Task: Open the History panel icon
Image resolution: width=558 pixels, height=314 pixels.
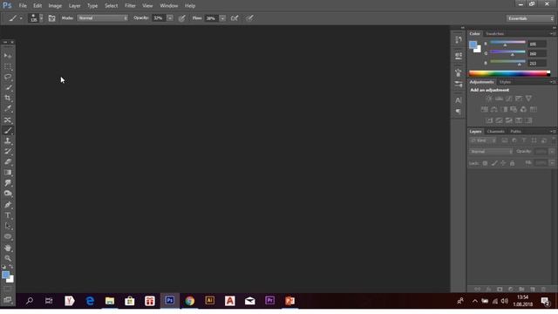Action: [x=459, y=39]
